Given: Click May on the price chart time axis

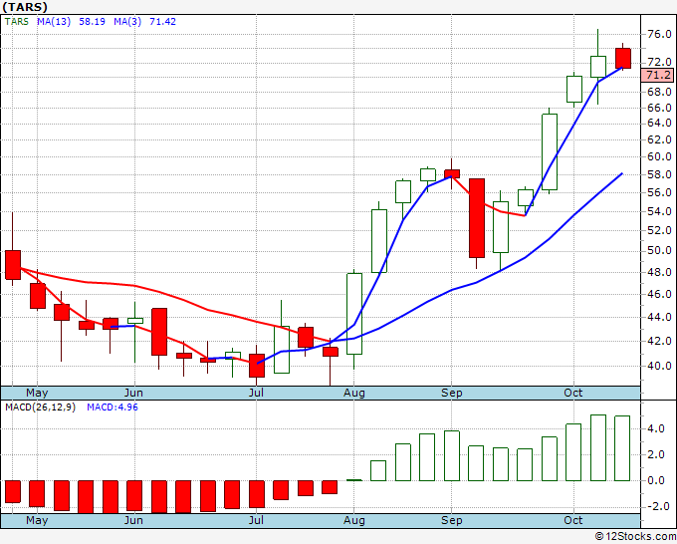Looking at the screenshot, I should [37, 393].
